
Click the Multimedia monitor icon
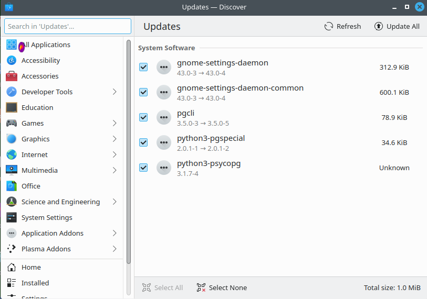[12, 170]
